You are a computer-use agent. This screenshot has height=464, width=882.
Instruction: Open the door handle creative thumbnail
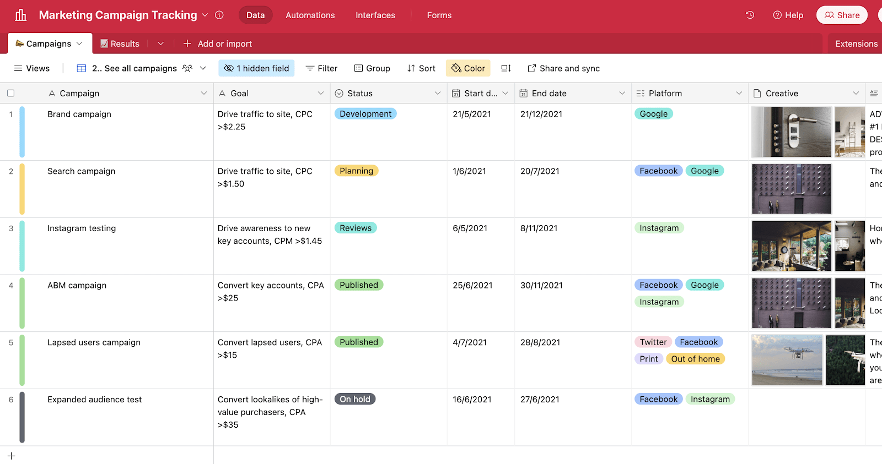(791, 132)
